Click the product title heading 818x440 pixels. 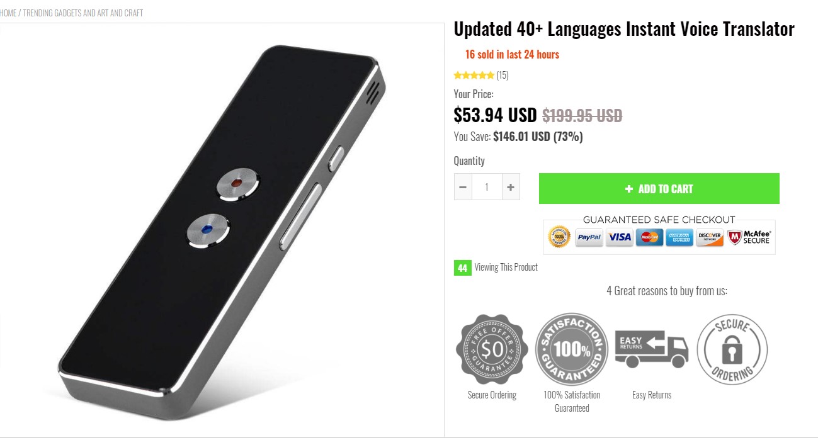(x=624, y=29)
